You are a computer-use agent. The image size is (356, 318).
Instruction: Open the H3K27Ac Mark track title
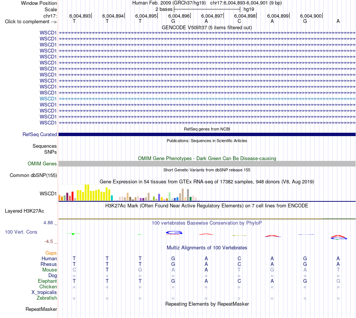(x=207, y=206)
